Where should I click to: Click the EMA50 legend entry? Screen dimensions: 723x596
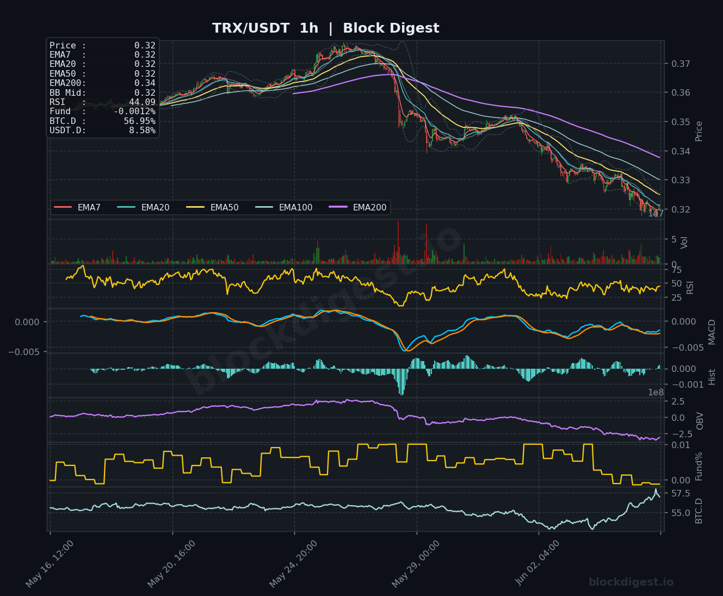coord(212,207)
